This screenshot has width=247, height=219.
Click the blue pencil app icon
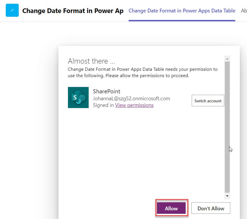[12, 10]
